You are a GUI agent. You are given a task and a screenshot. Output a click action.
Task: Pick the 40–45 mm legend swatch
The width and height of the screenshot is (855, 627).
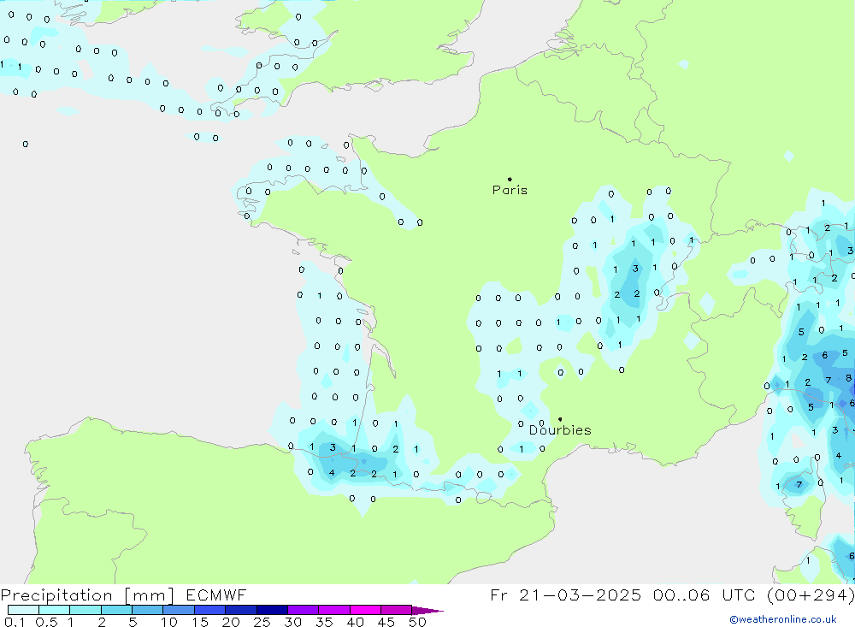tap(365, 610)
